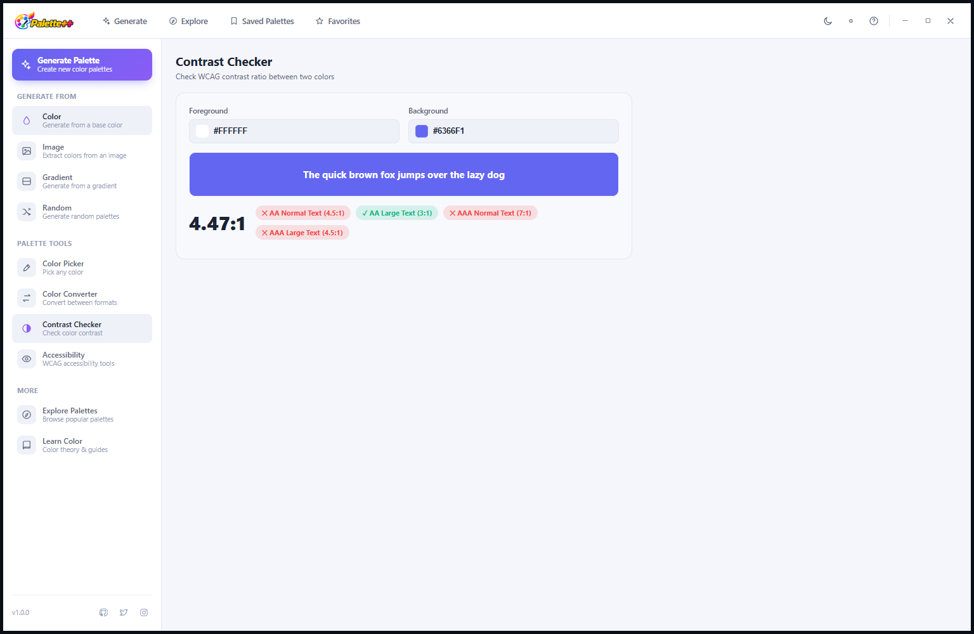Click the small circle icon beside help
The image size is (974, 634).
[x=851, y=21]
